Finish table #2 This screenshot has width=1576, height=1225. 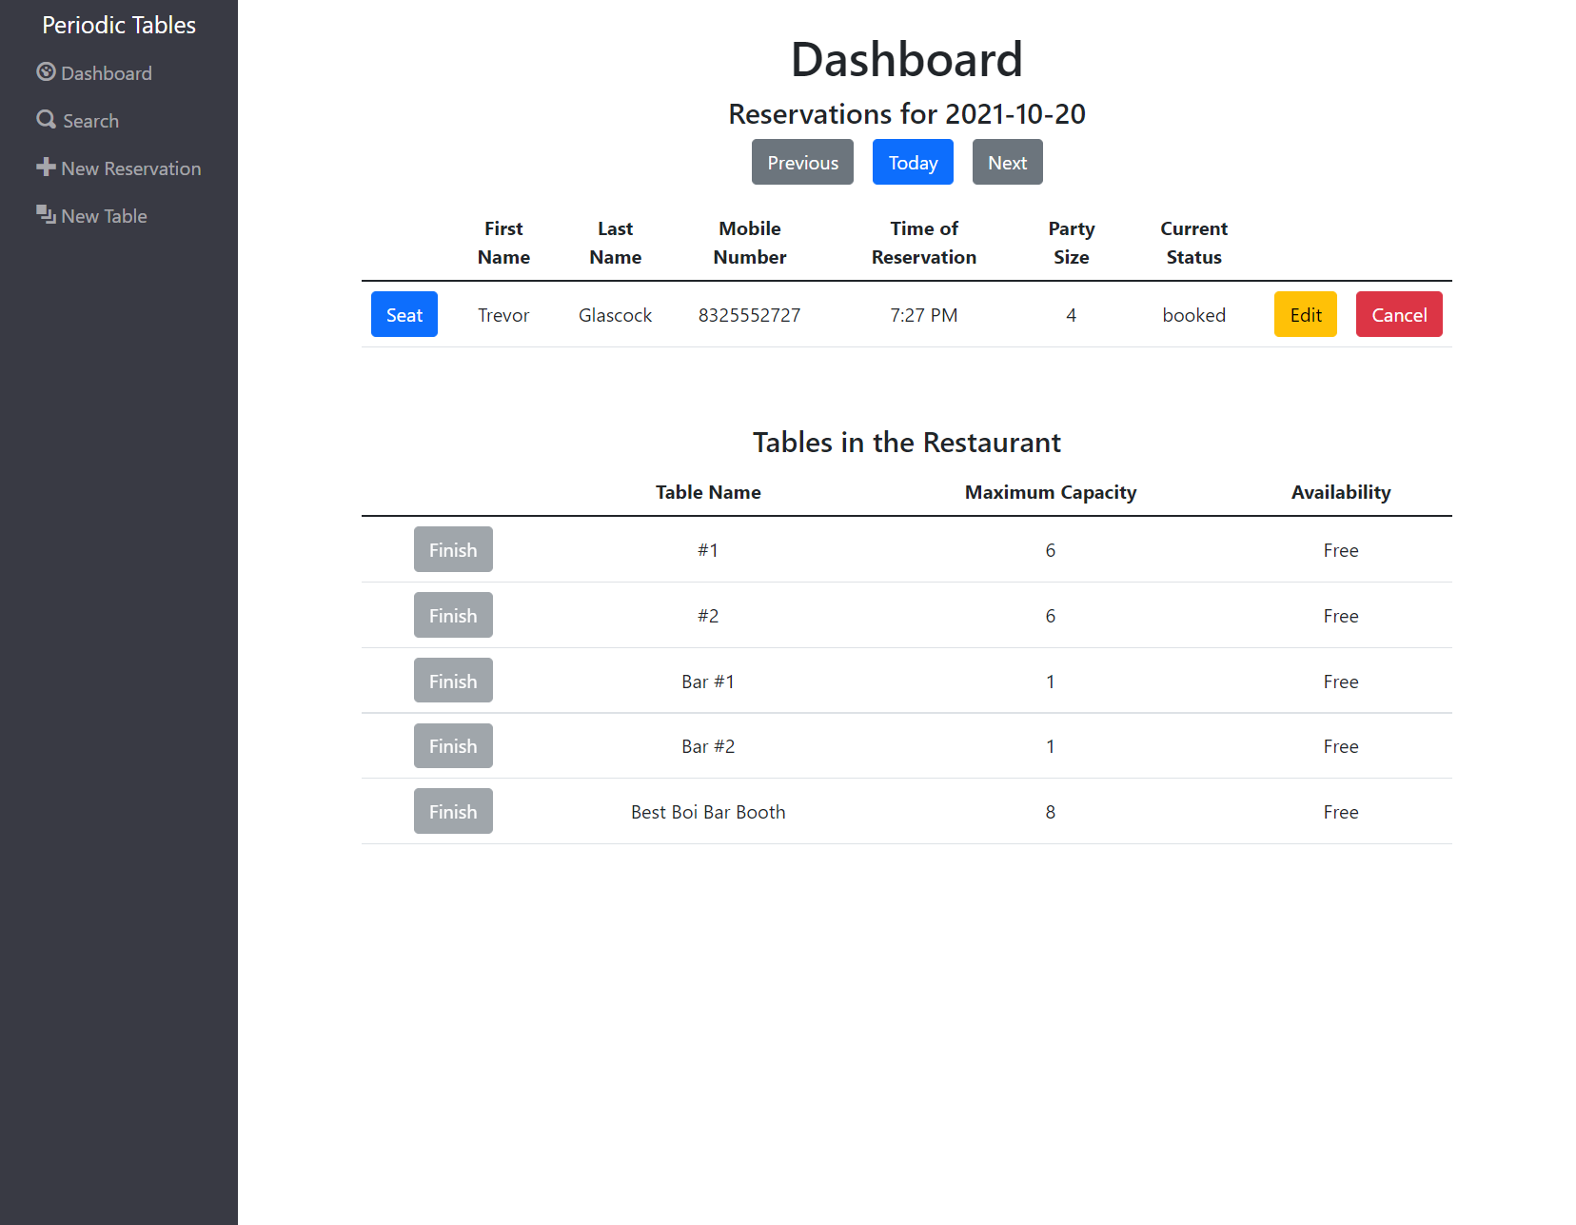coord(453,615)
